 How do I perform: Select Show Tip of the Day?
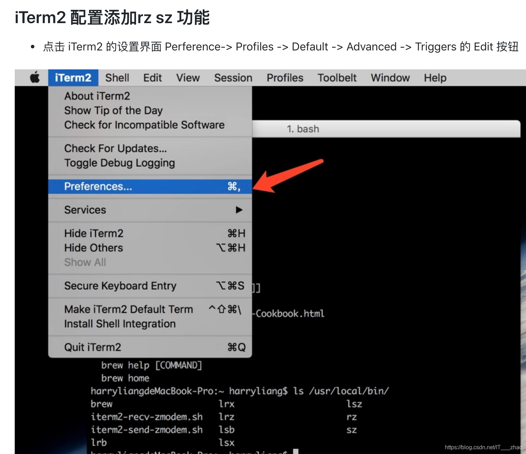150,110
